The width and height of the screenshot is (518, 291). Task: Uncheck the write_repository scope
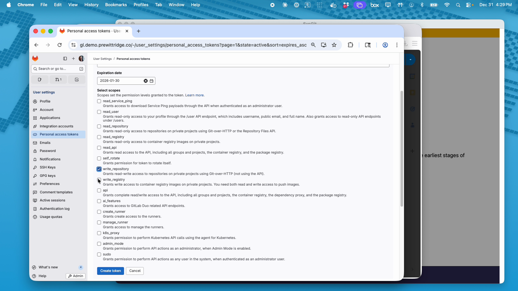99,169
